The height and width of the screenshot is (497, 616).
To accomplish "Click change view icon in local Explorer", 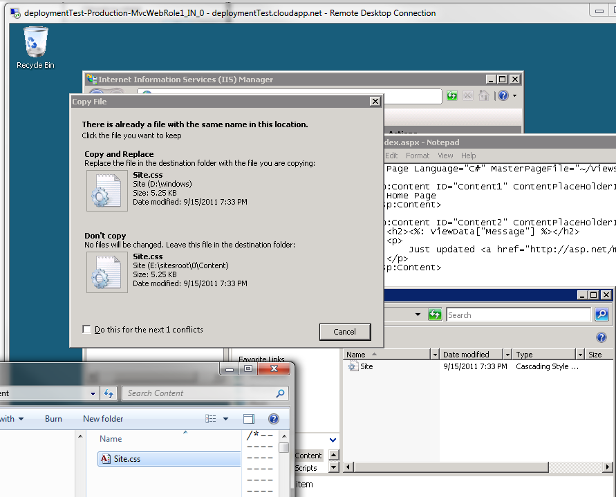I will coord(211,419).
